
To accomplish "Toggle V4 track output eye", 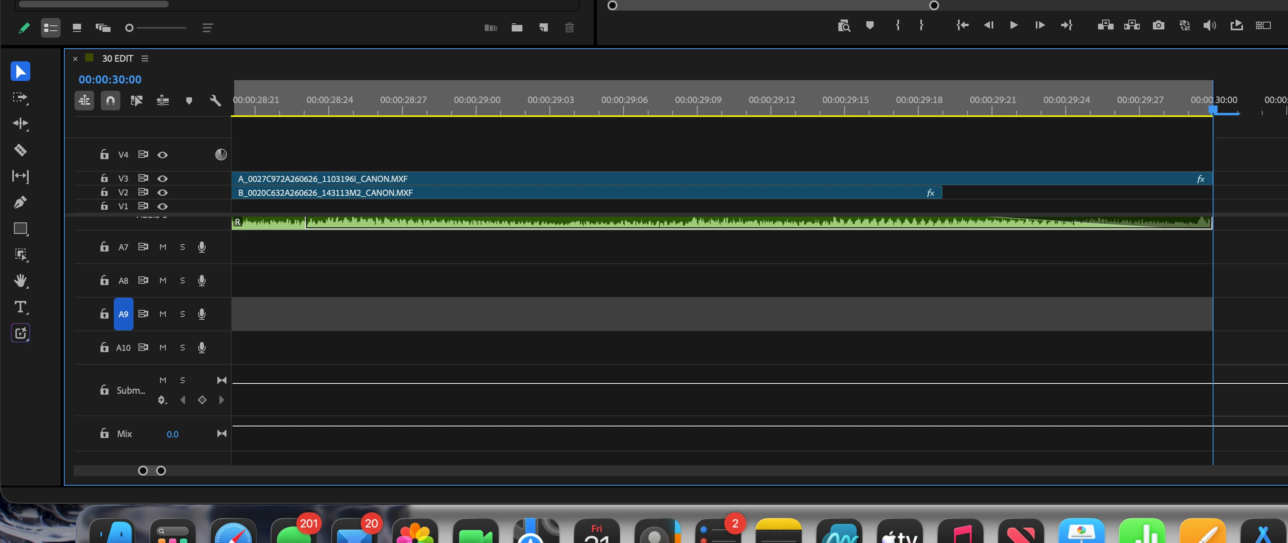I will click(163, 155).
